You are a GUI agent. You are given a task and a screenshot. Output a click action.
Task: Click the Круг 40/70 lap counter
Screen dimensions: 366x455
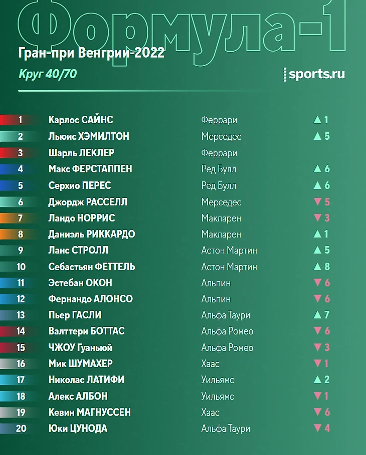click(48, 74)
